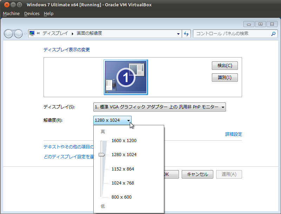
Task: Select 800 x 600 resolution
Action: pyautogui.click(x=121, y=197)
